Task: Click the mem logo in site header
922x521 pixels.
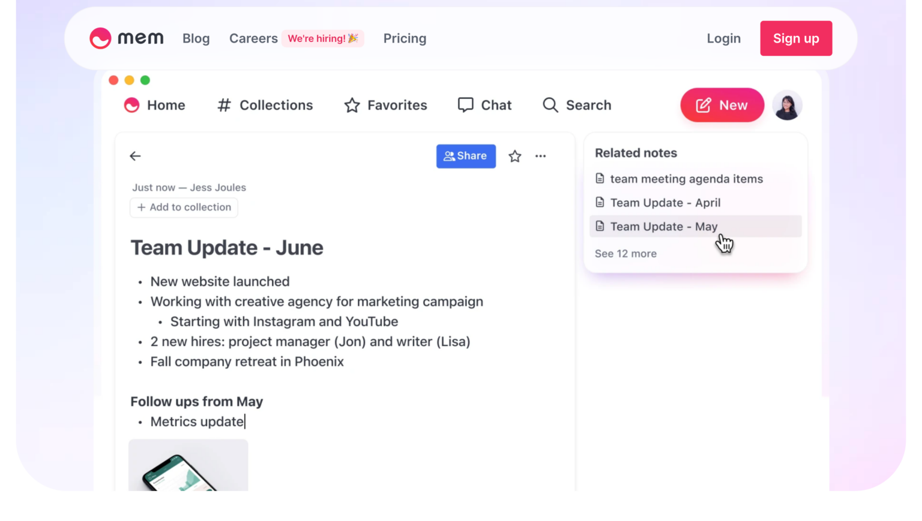Action: pos(127,38)
